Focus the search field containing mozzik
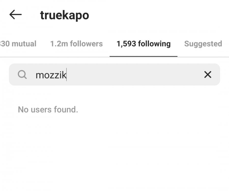Screen dimensions: 229x191 pyautogui.click(x=114, y=74)
